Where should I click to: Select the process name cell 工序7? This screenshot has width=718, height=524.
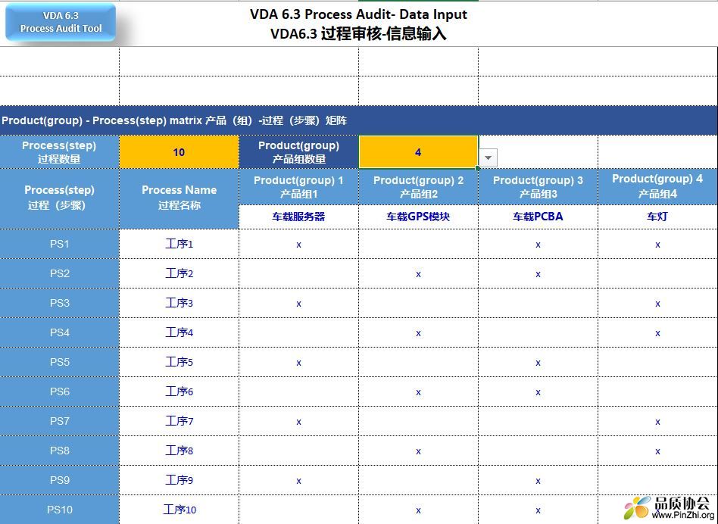click(x=179, y=421)
